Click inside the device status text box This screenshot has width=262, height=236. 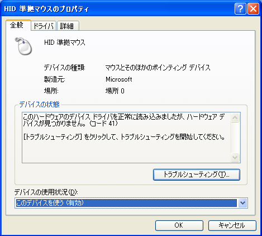coord(126,138)
